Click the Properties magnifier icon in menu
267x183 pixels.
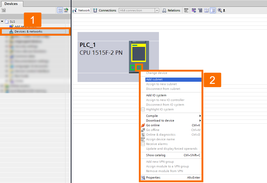click(143, 178)
